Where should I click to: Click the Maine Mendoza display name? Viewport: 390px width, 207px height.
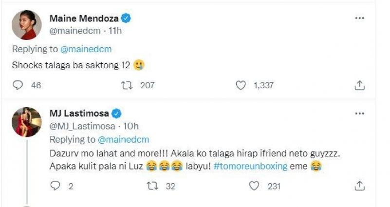[84, 19]
